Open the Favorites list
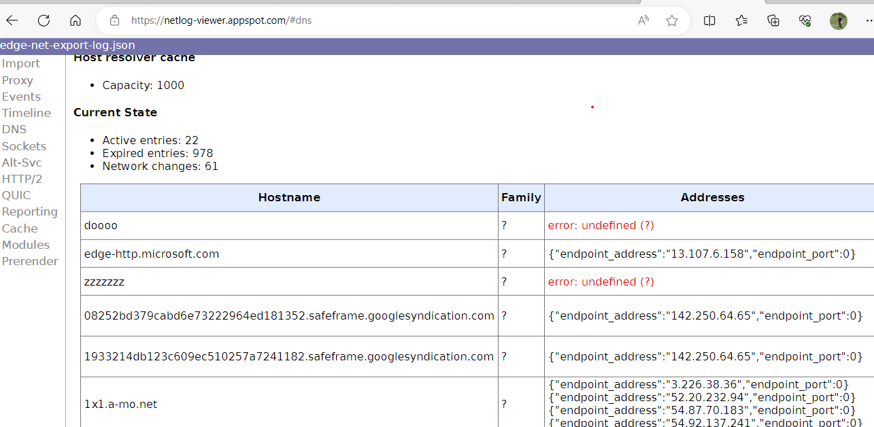The height and width of the screenshot is (427, 874). click(741, 20)
